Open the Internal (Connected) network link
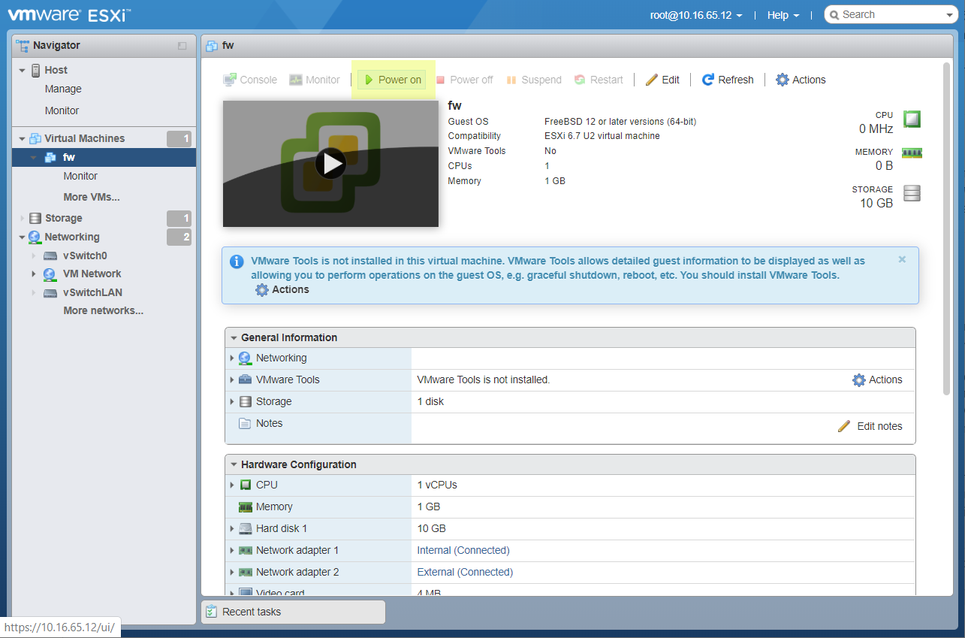965x638 pixels. point(463,550)
